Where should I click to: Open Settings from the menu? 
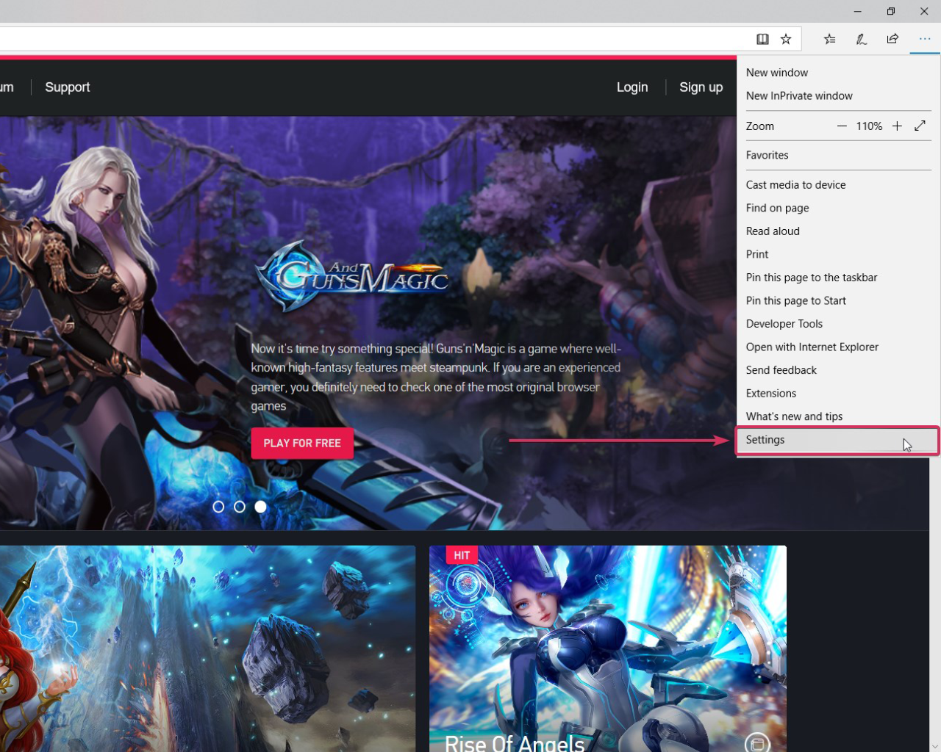tap(765, 440)
